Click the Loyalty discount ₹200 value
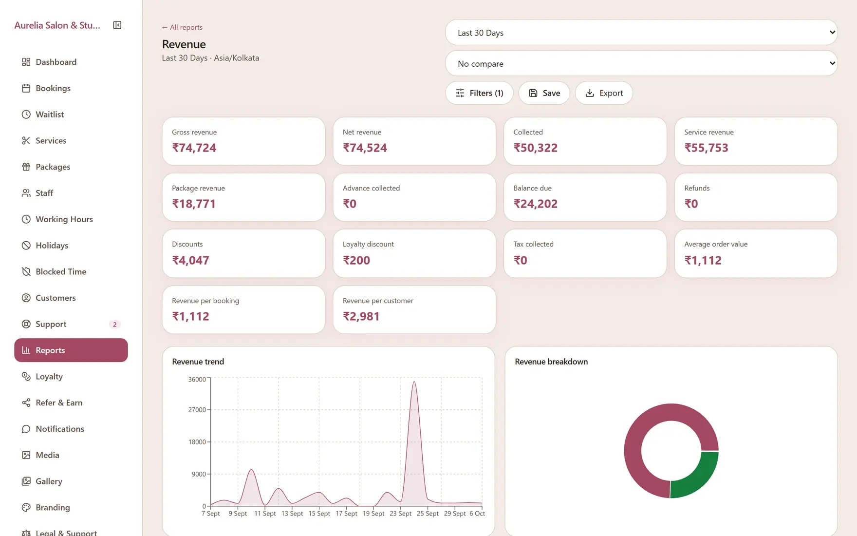Image resolution: width=857 pixels, height=536 pixels. point(356,260)
